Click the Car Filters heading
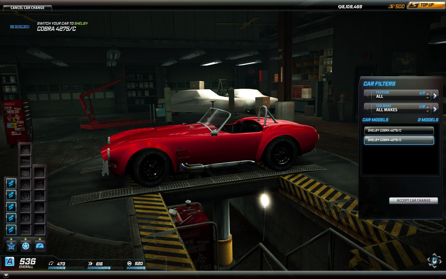Screen dimensions: 446x279 379,84
